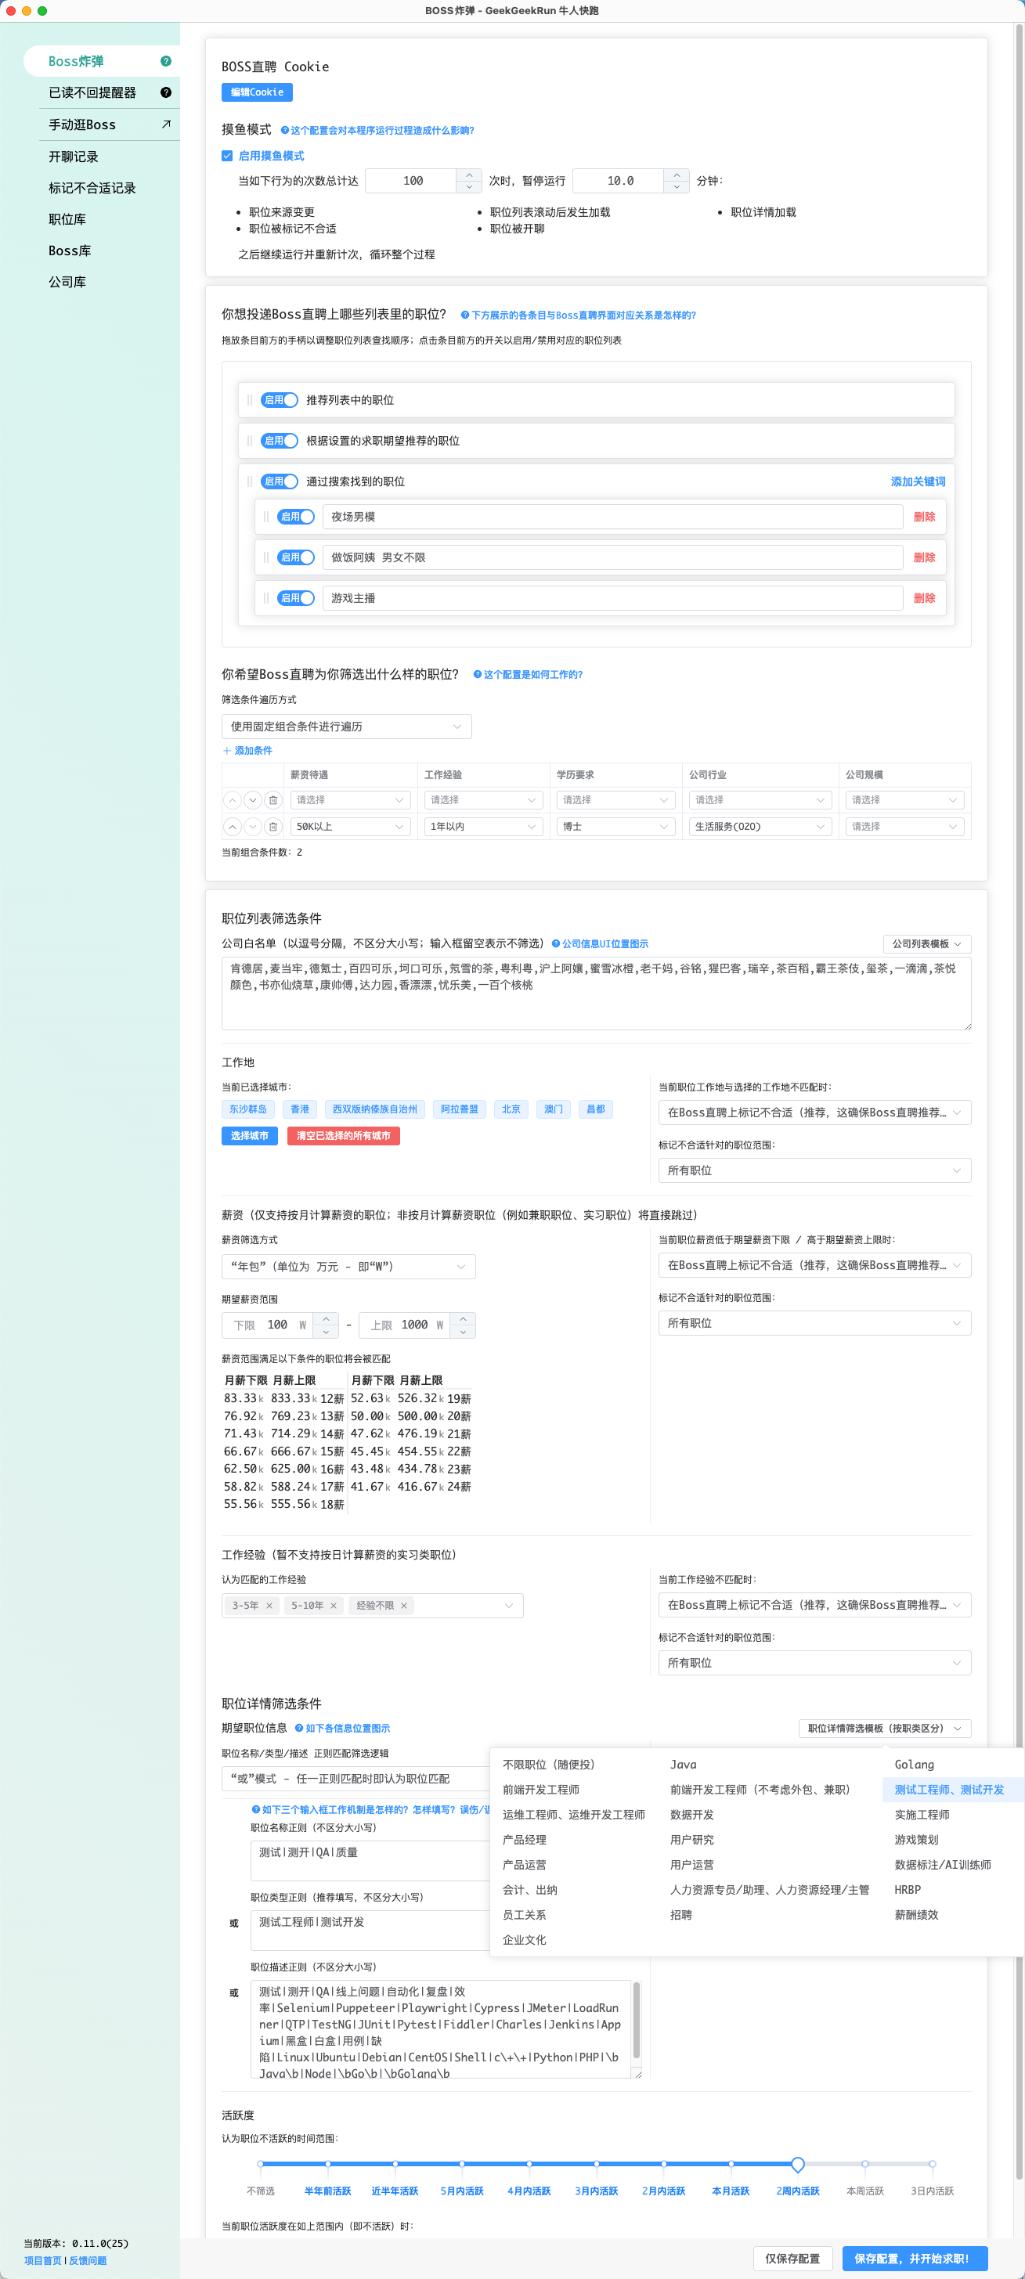Image resolution: width=1025 pixels, height=2279 pixels.
Task: Click into company whitelist textarea
Action: (596, 993)
